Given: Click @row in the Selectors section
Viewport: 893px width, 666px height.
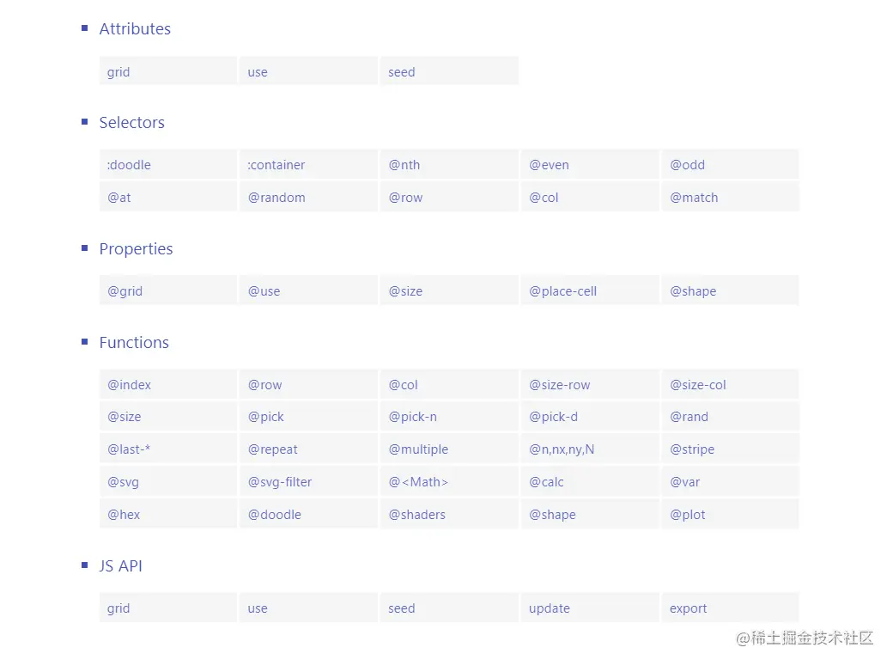Looking at the screenshot, I should (x=449, y=197).
